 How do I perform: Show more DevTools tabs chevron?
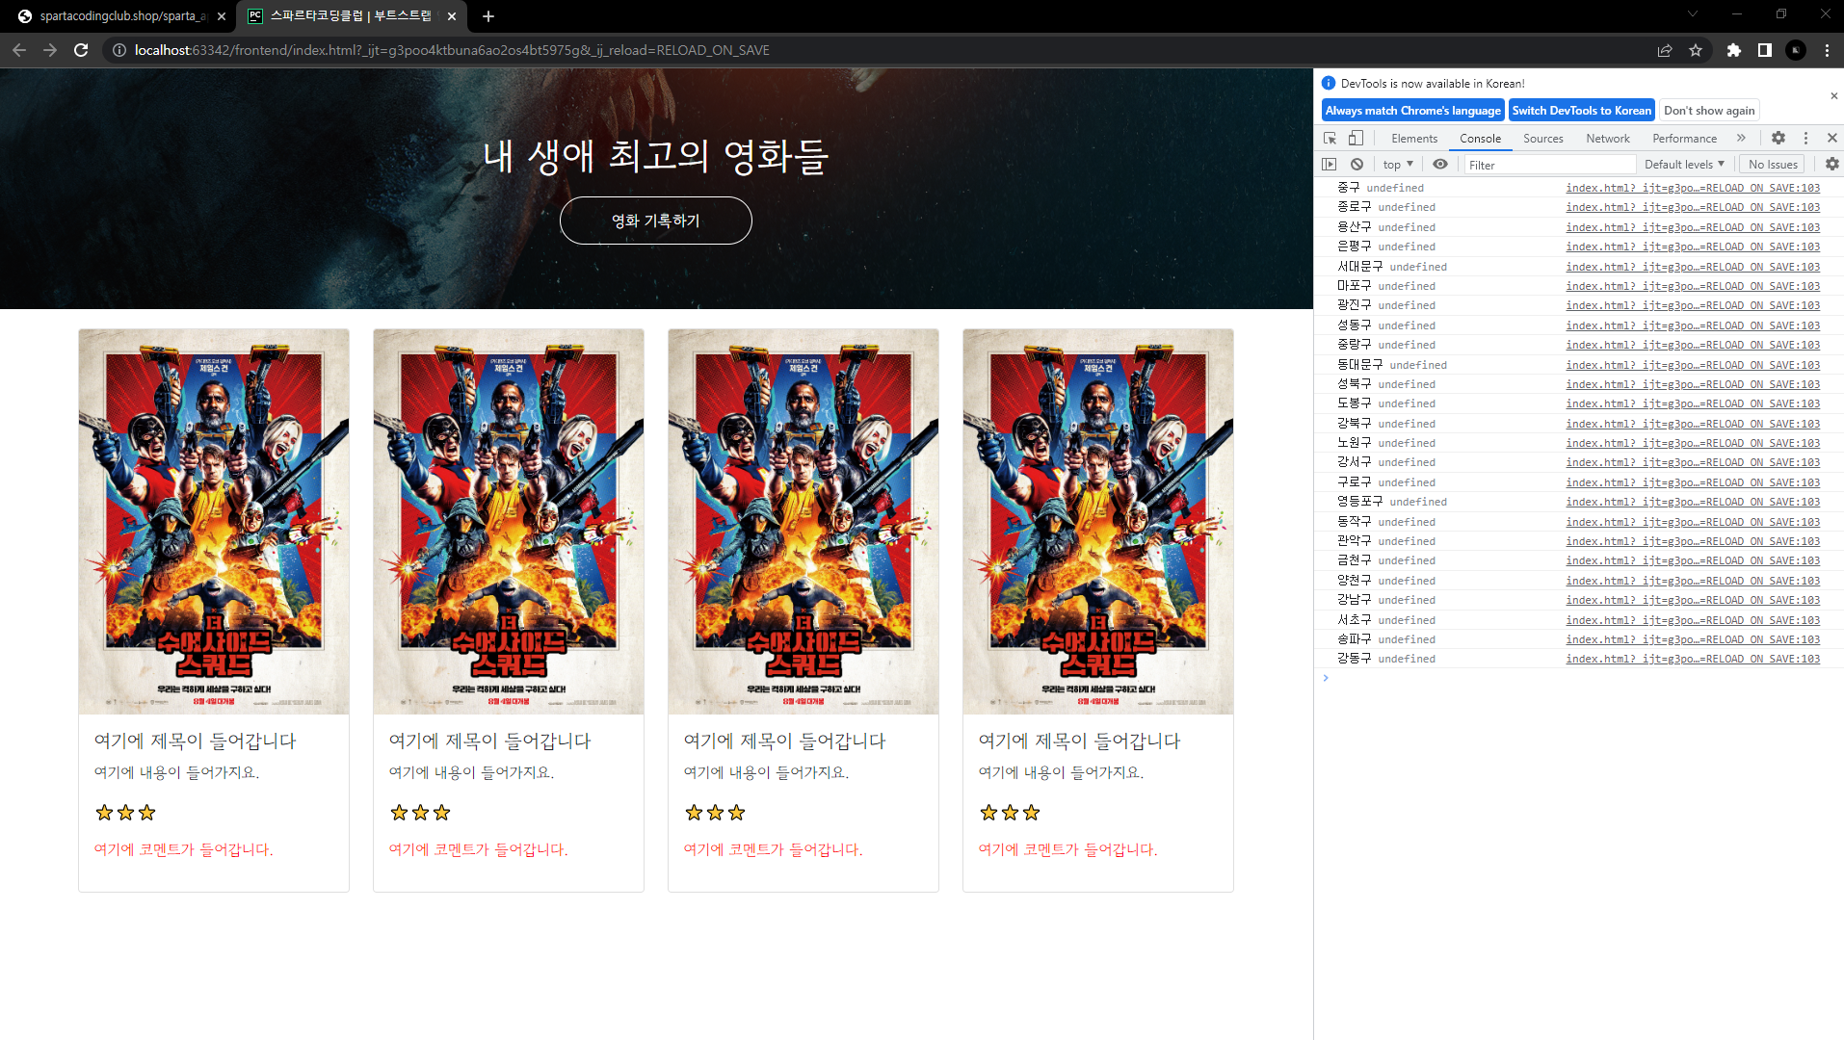1742,138
